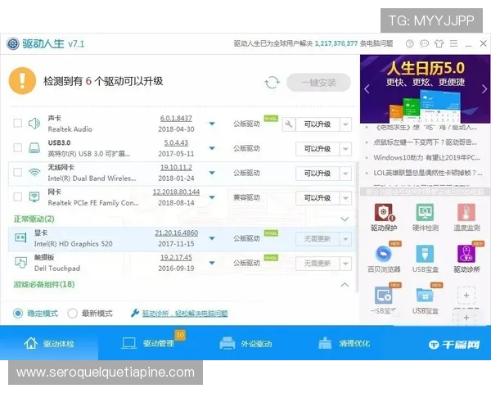Open dropdown beside Intel HD Graphics 无需更新
The image size is (491, 393).
pos(345,239)
